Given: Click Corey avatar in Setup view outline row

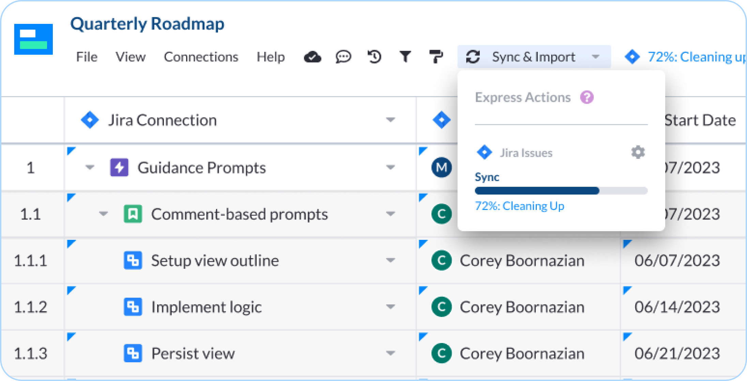Looking at the screenshot, I should tap(442, 261).
